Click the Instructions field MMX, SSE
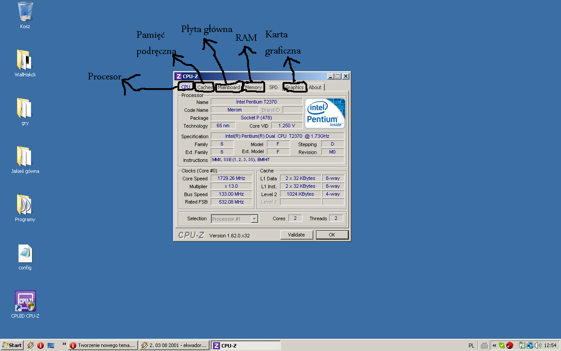 pos(277,160)
